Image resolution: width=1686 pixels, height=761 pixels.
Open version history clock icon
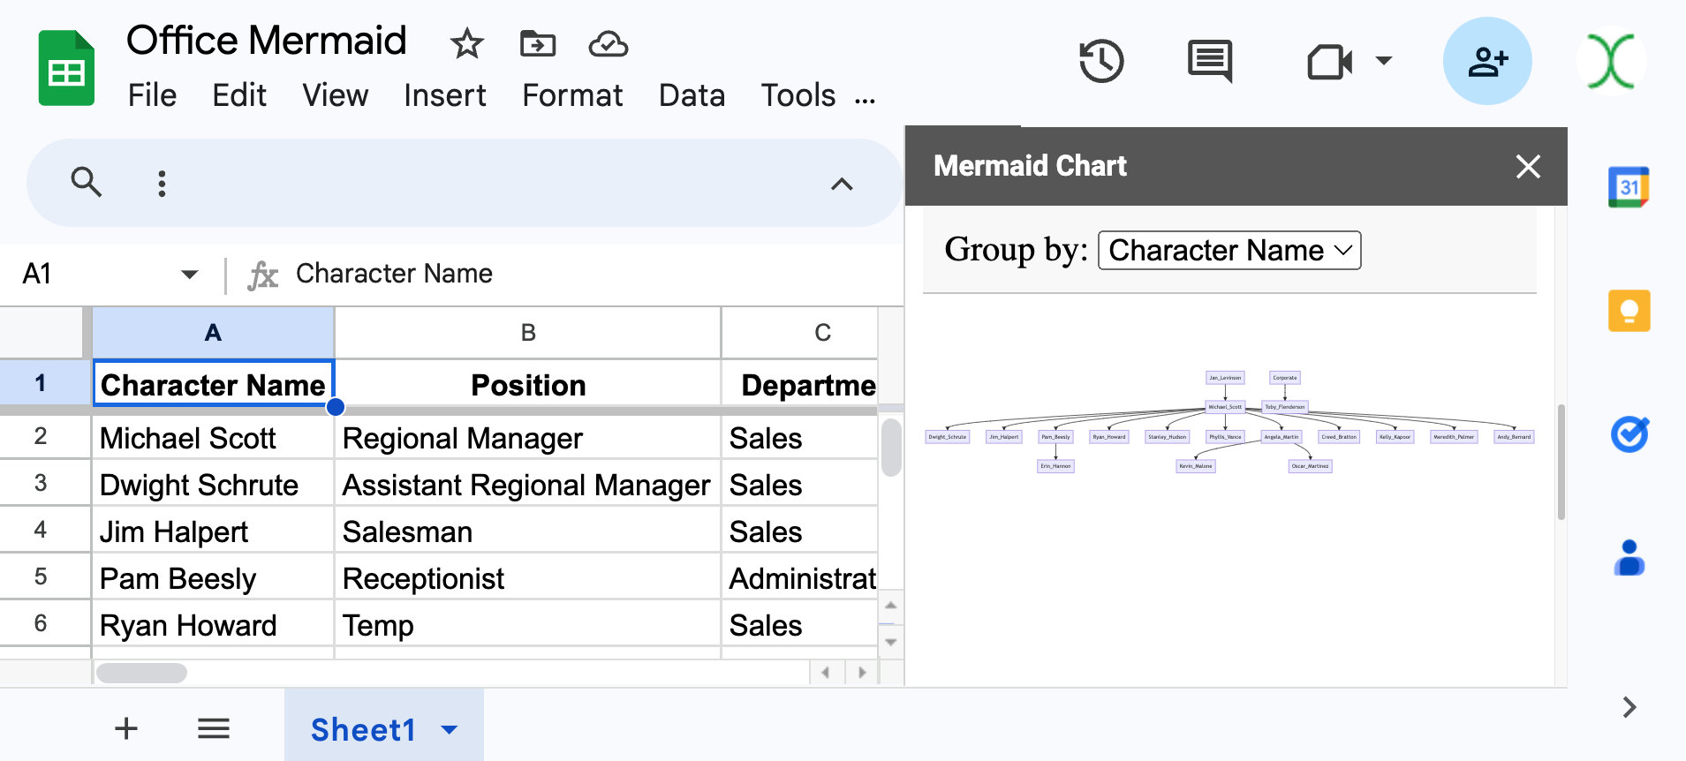point(1101,62)
